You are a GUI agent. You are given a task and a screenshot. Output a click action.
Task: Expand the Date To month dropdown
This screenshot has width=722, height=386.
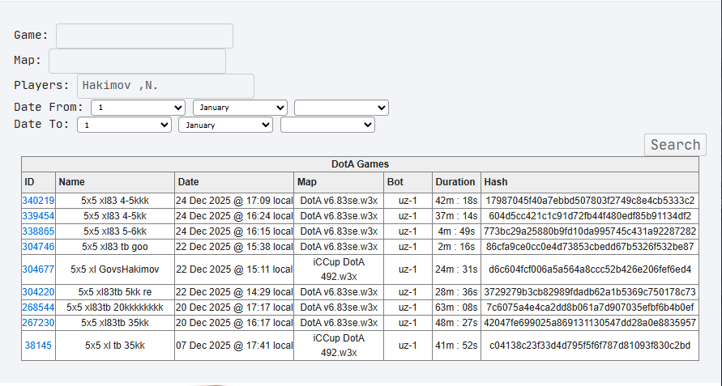click(x=225, y=125)
